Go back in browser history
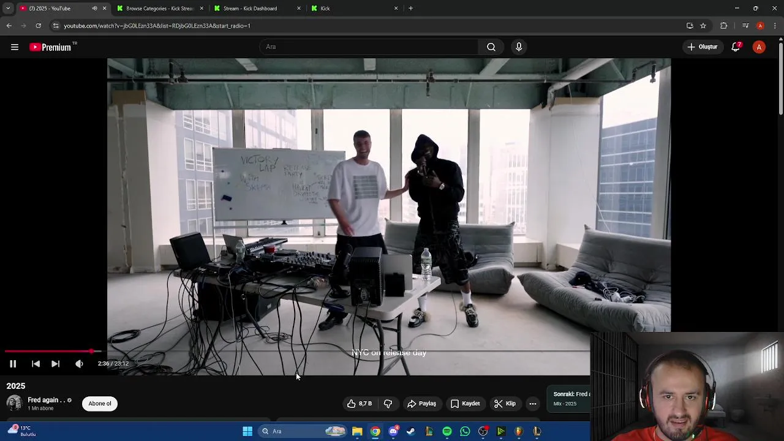Viewport: 784px width, 441px height. point(9,26)
